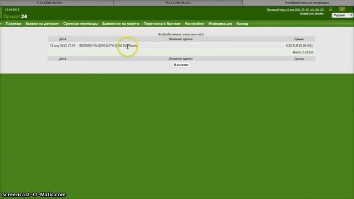Click the bottom Сумма column header
This screenshot has height=199, width=354.
[x=299, y=59]
